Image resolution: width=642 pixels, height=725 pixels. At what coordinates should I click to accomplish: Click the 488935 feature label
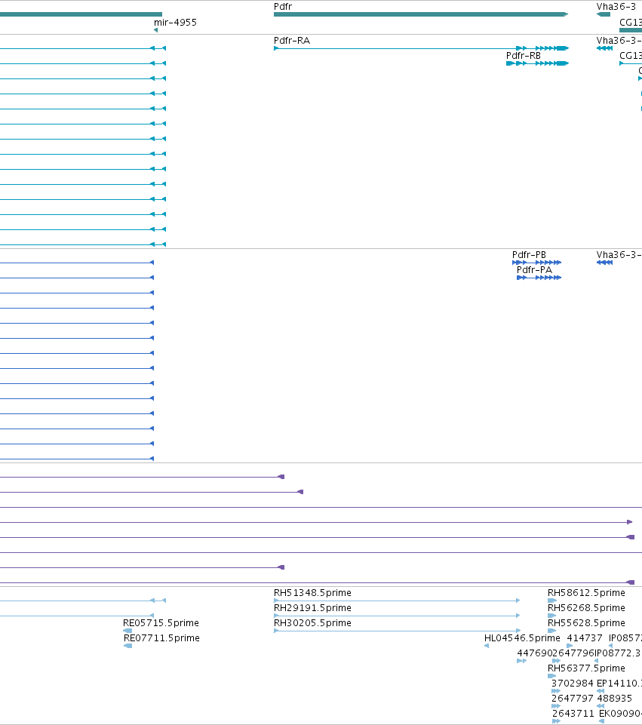[x=614, y=698]
